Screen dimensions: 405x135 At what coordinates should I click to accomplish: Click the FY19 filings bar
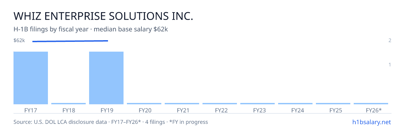(x=106, y=78)
